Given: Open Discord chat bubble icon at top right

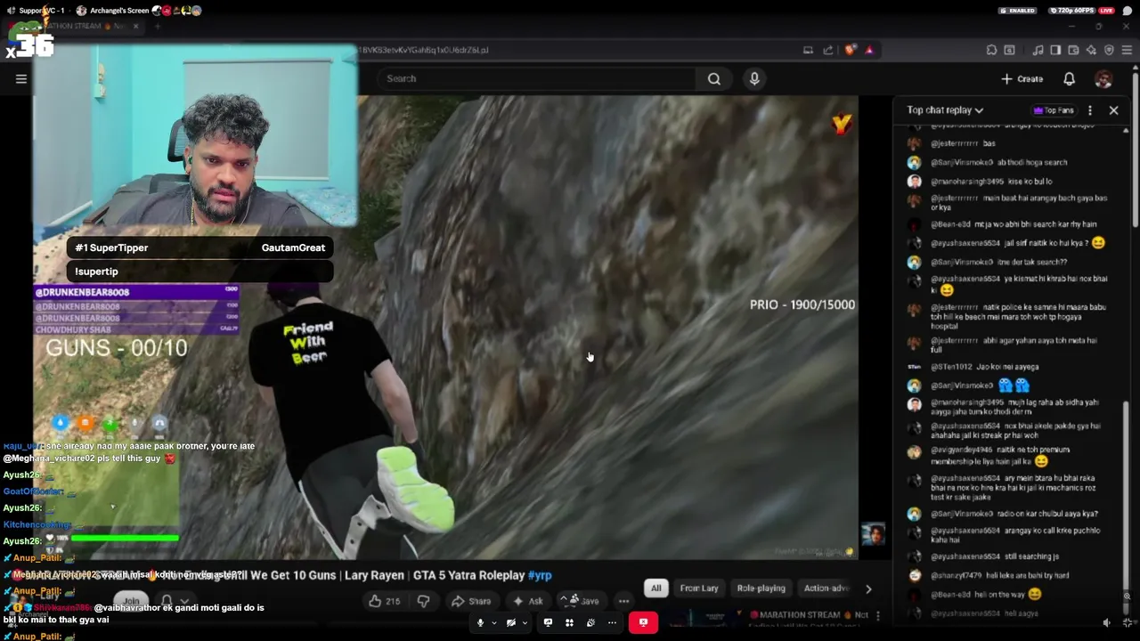Looking at the screenshot, I should point(1127,11).
